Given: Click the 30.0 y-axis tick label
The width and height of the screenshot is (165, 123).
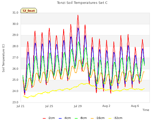Looking at the screenshot, I should [15, 24].
